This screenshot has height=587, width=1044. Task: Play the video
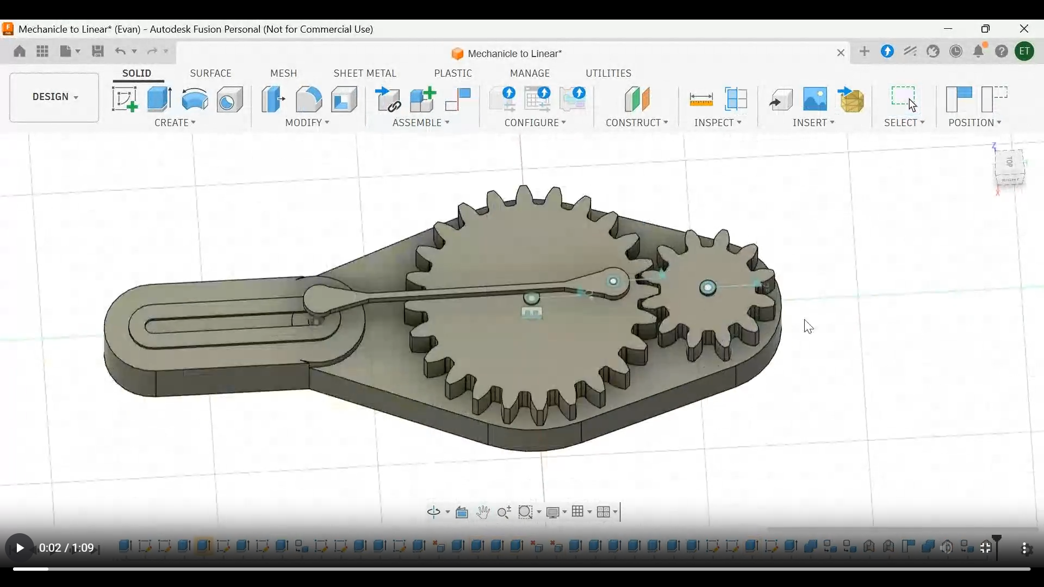coord(20,549)
